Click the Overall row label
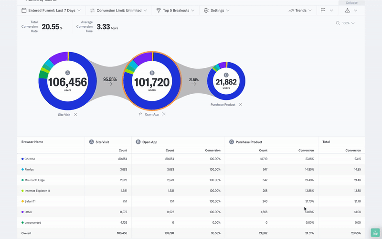382x239 pixels. tap(26, 233)
